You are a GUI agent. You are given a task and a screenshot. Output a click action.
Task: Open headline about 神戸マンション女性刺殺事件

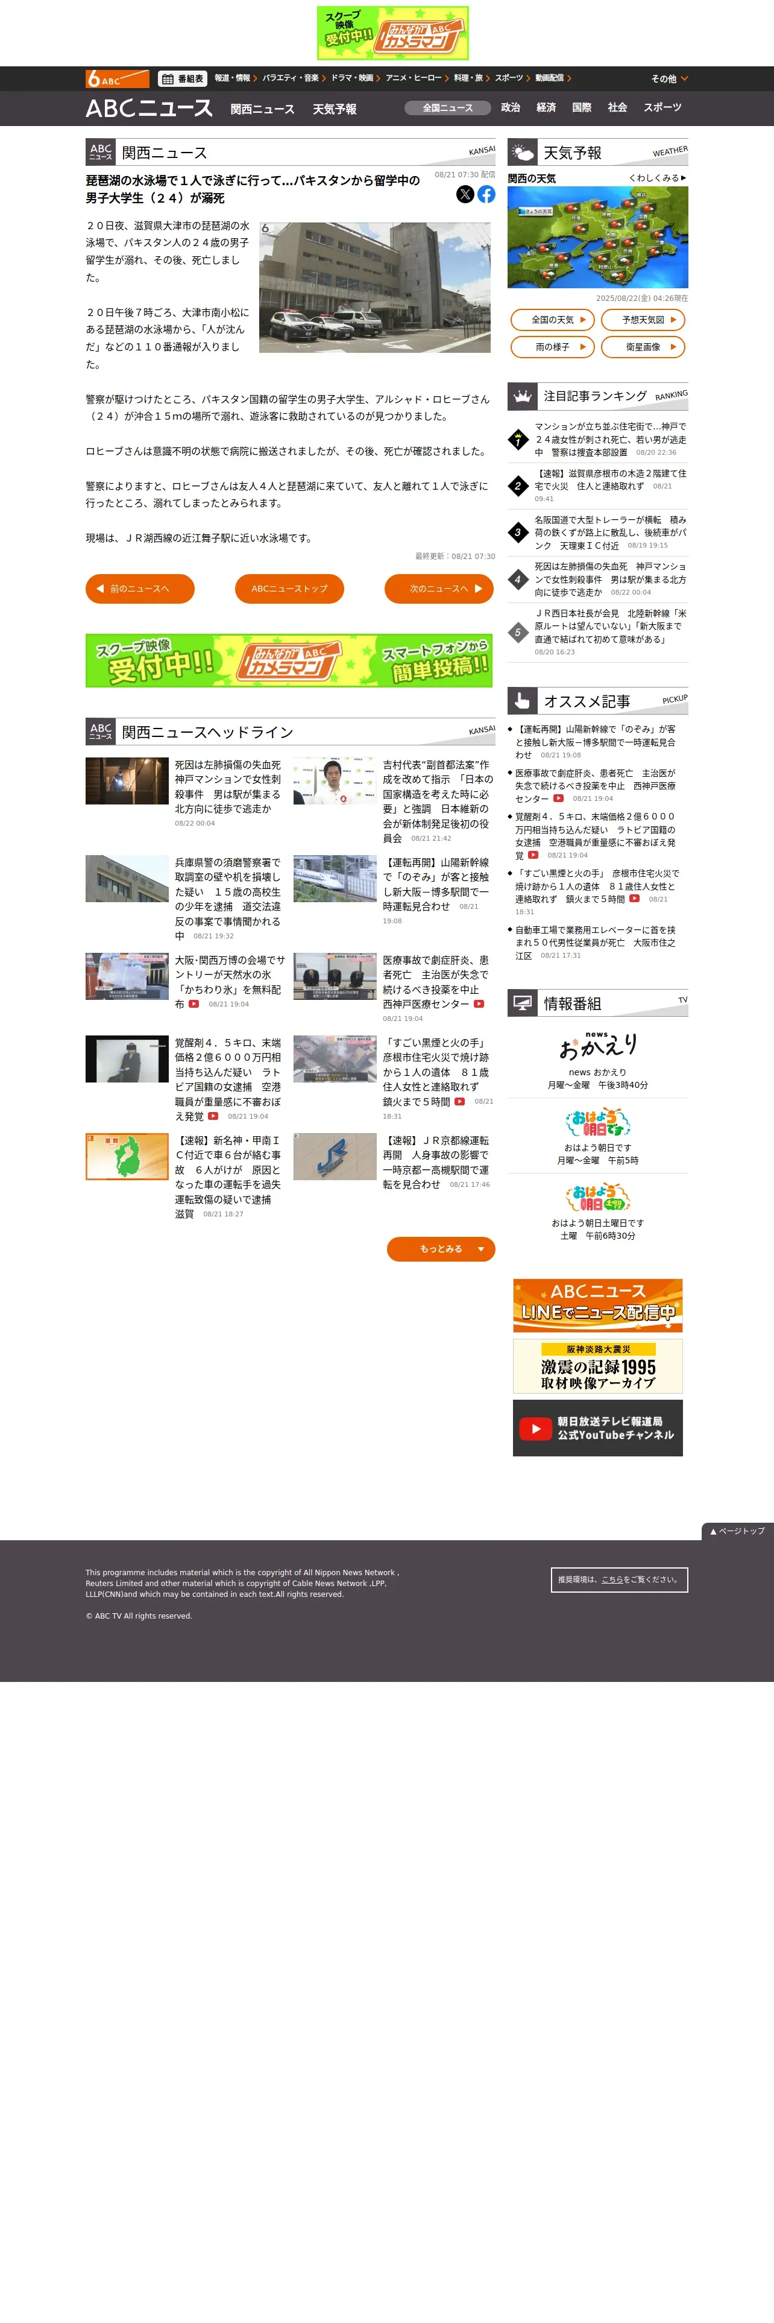(x=229, y=786)
